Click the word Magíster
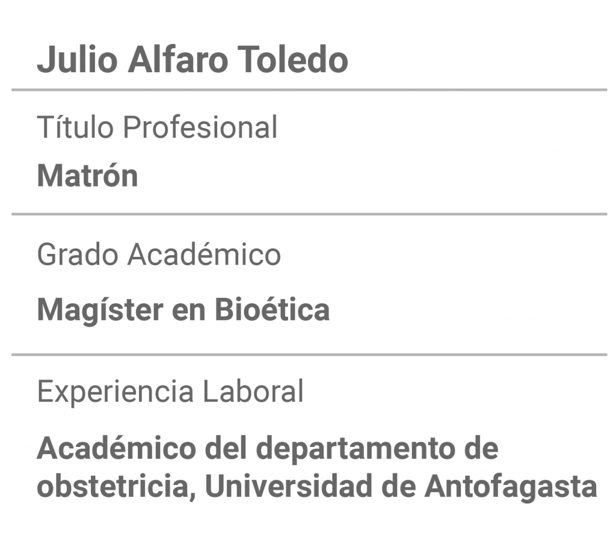 click(x=100, y=310)
